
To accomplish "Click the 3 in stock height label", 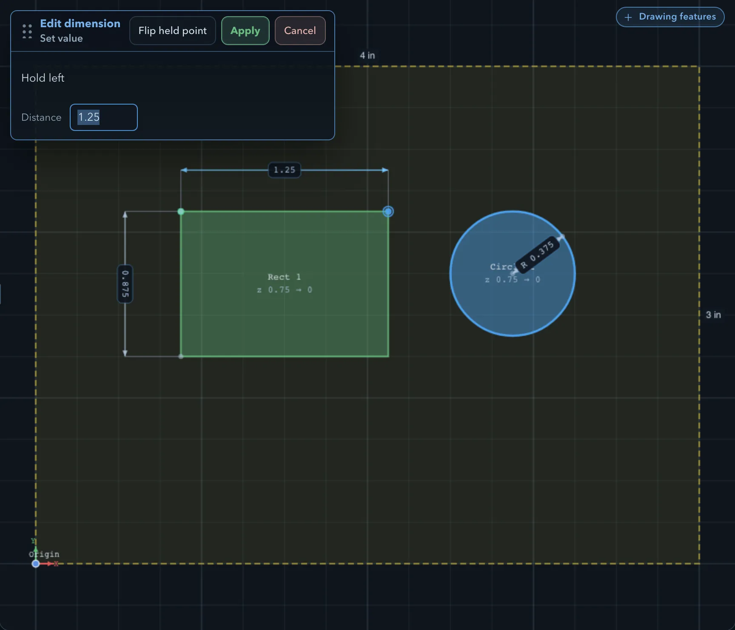I will tap(713, 315).
